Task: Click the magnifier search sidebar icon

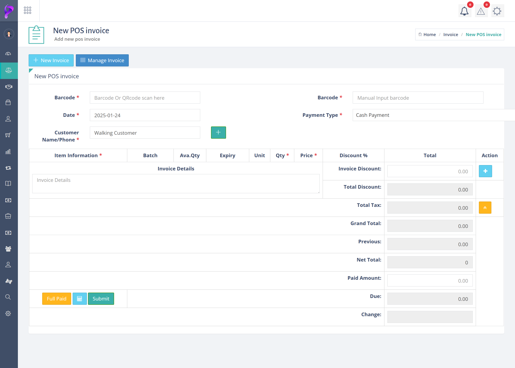Action: (x=8, y=297)
